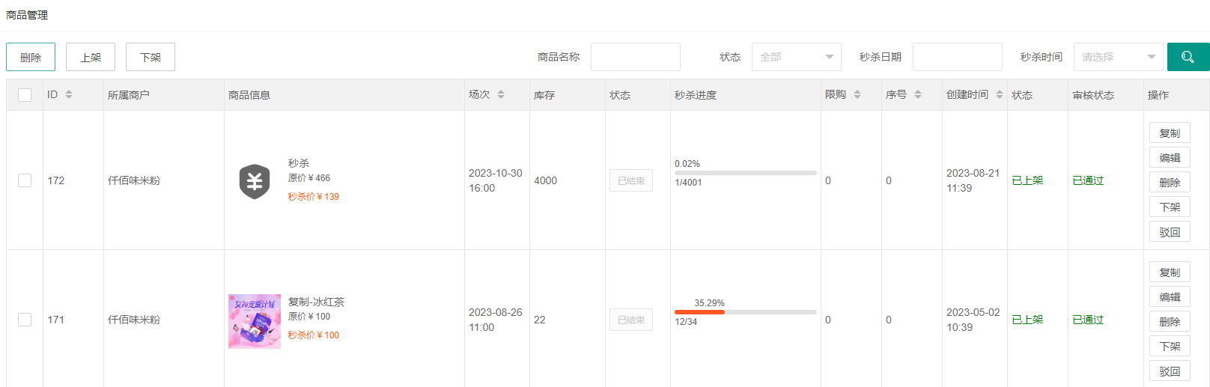Click 复制 for product 172
The height and width of the screenshot is (387, 1210).
click(x=1170, y=133)
